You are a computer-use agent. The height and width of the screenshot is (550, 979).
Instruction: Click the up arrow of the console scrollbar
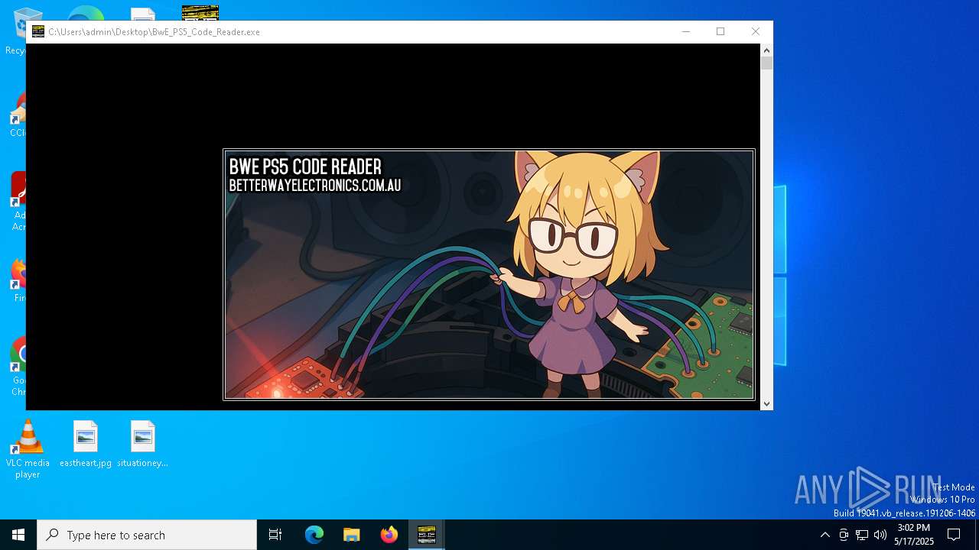766,50
